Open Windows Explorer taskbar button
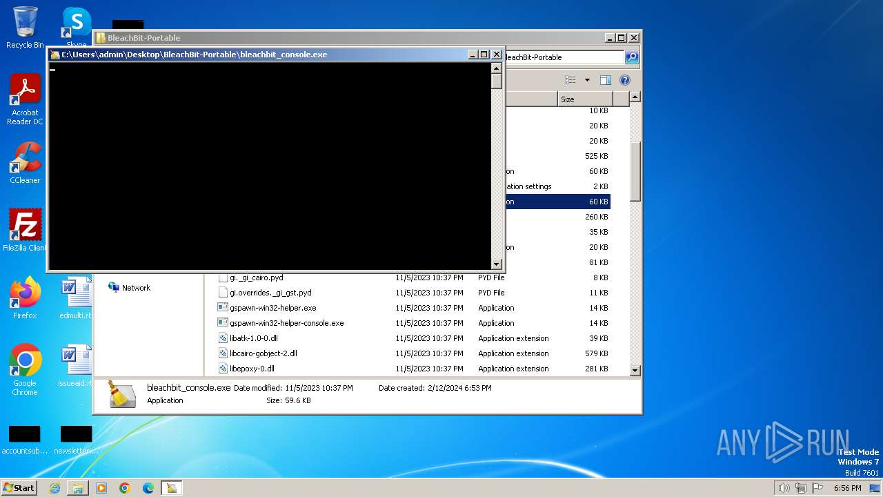The image size is (883, 497). pos(78,488)
